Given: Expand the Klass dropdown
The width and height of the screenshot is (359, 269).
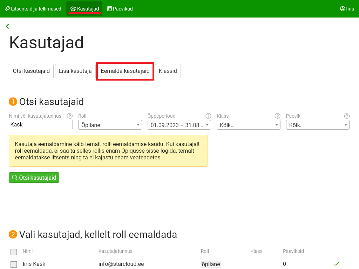Looking at the screenshot, I should [248, 125].
